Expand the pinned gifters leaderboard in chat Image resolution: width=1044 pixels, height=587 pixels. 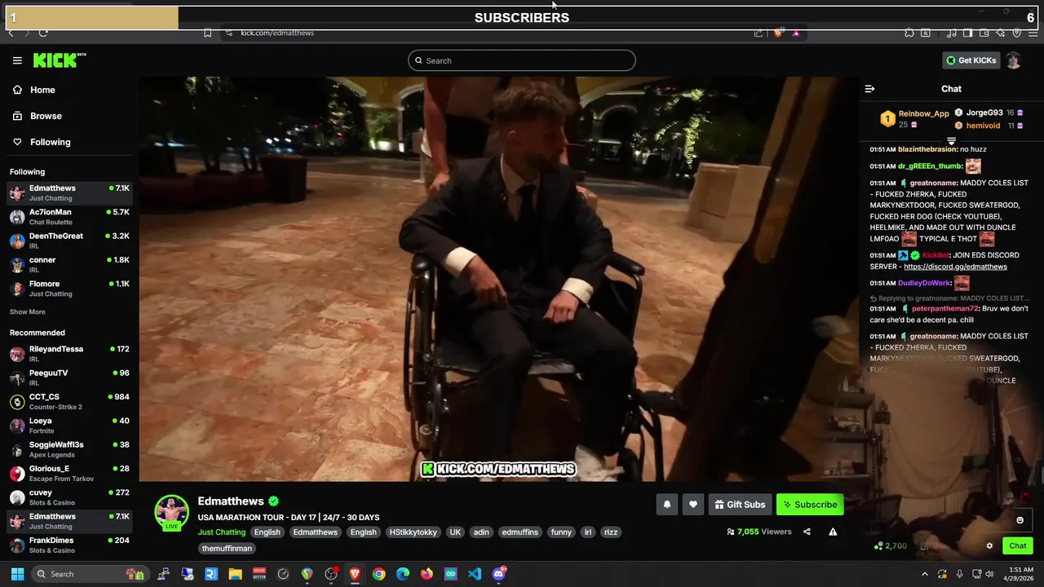[x=951, y=141]
